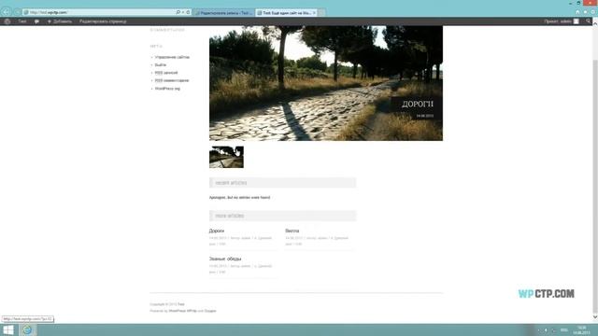Click 'RSS комментариев' sidebar link
The image size is (598, 336).
tap(172, 80)
